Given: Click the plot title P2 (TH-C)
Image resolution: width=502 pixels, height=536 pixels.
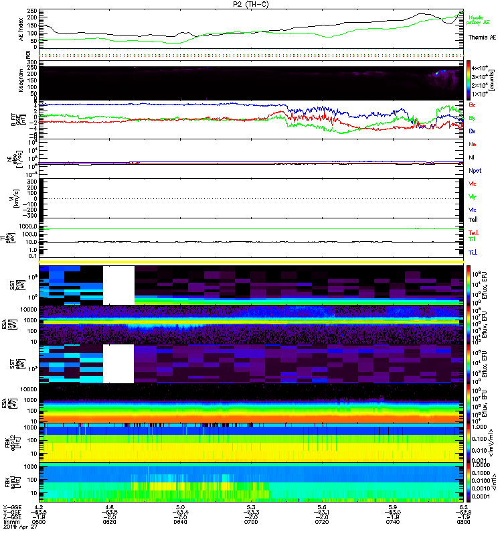Looking at the screenshot, I should click(250, 4).
